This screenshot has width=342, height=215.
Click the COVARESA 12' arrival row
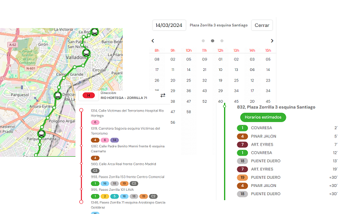tap(287, 153)
